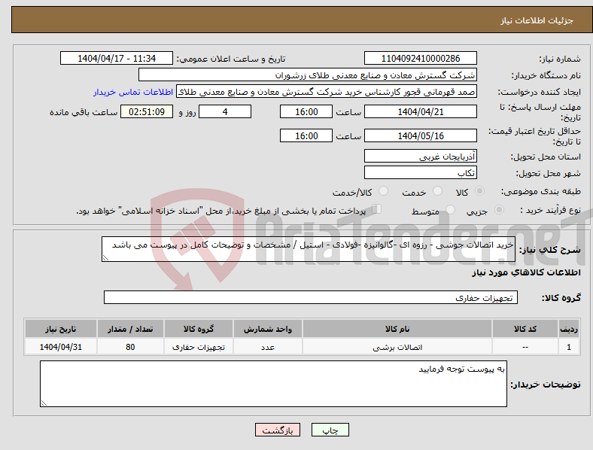
Task: Click the buyer notes textarea
Action: (x=273, y=384)
